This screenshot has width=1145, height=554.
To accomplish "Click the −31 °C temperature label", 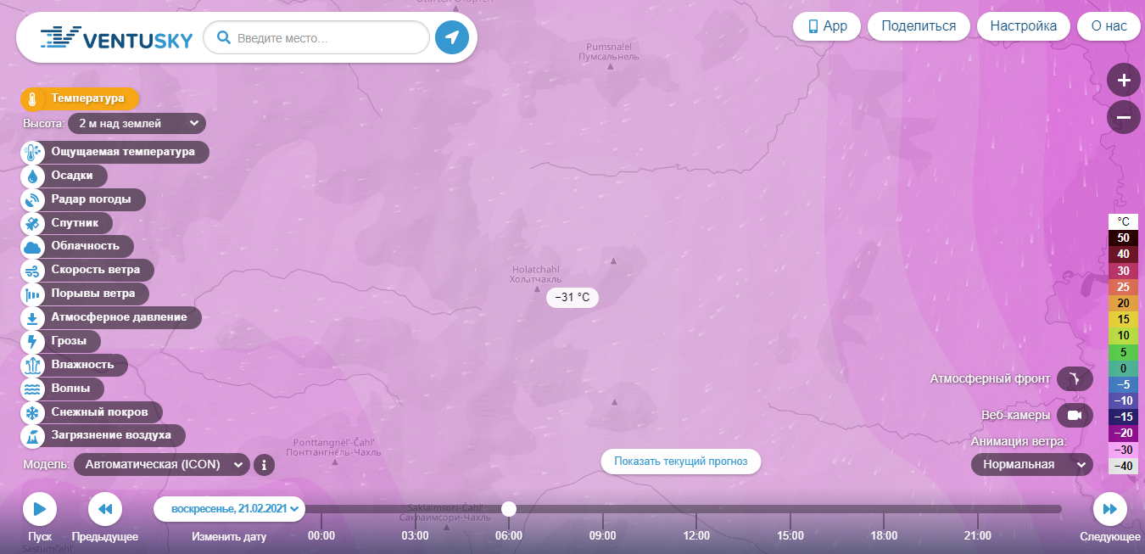I will click(572, 298).
